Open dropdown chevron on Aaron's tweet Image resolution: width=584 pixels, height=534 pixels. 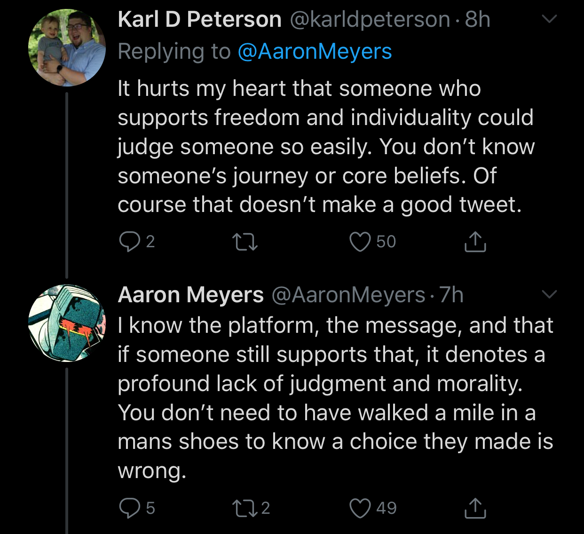(x=549, y=295)
